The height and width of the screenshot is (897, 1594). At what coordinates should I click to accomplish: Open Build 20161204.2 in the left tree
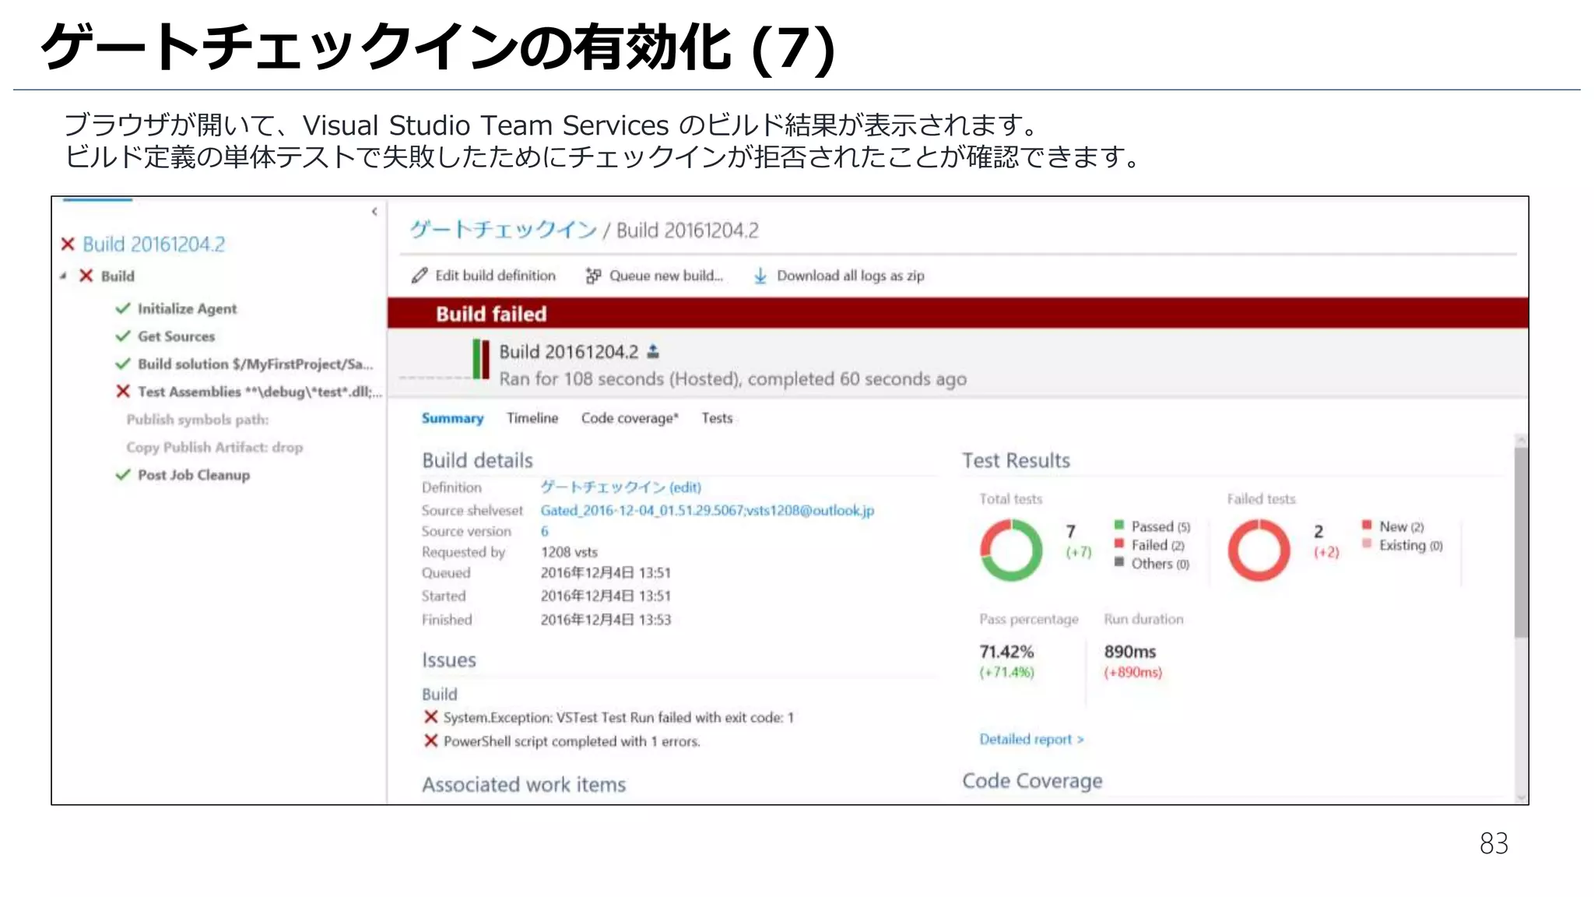pyautogui.click(x=153, y=244)
